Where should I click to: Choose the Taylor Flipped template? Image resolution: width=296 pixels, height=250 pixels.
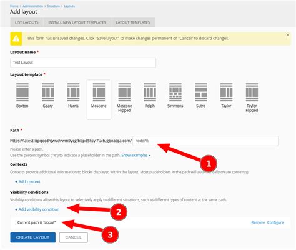tap(252, 97)
